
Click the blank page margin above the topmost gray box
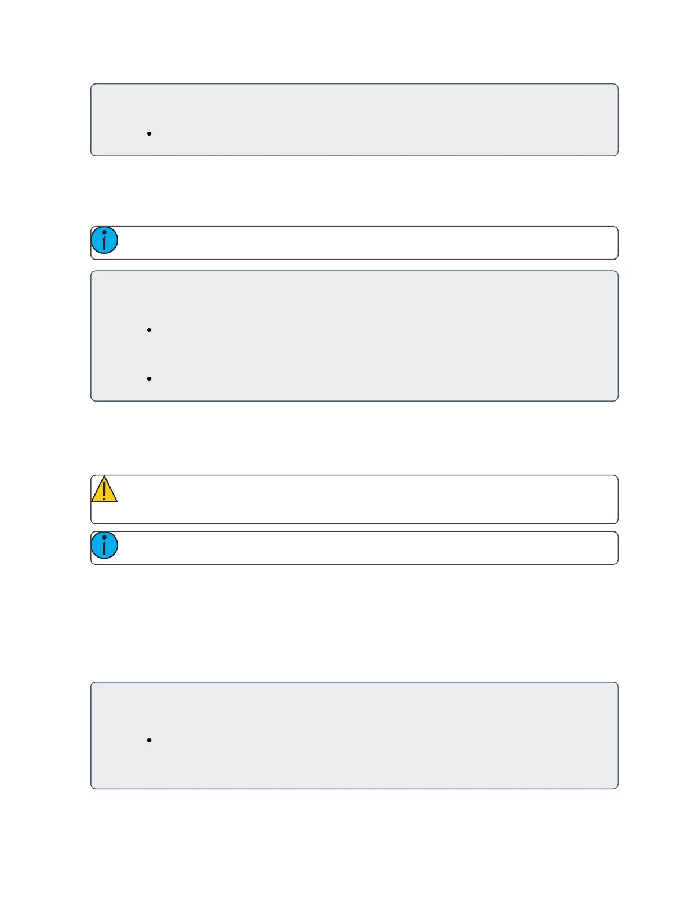pyautogui.click(x=354, y=41)
